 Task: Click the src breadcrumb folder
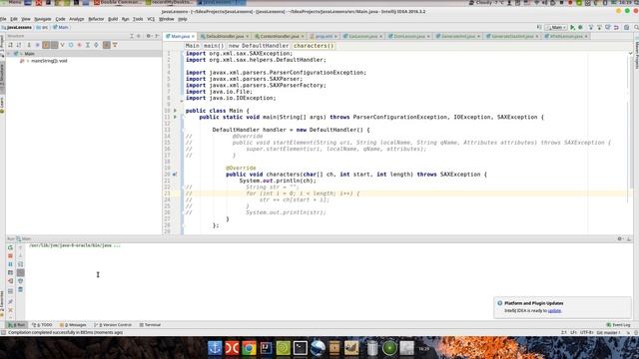point(42,27)
